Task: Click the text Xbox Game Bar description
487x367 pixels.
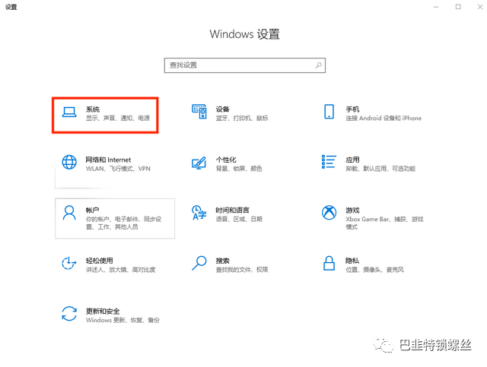Action: tap(384, 223)
